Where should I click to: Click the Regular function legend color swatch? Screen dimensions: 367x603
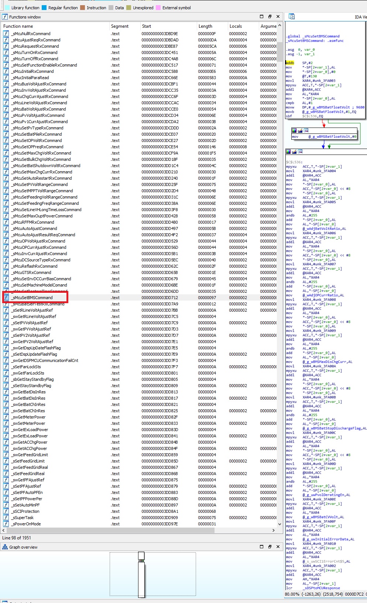click(x=44, y=8)
